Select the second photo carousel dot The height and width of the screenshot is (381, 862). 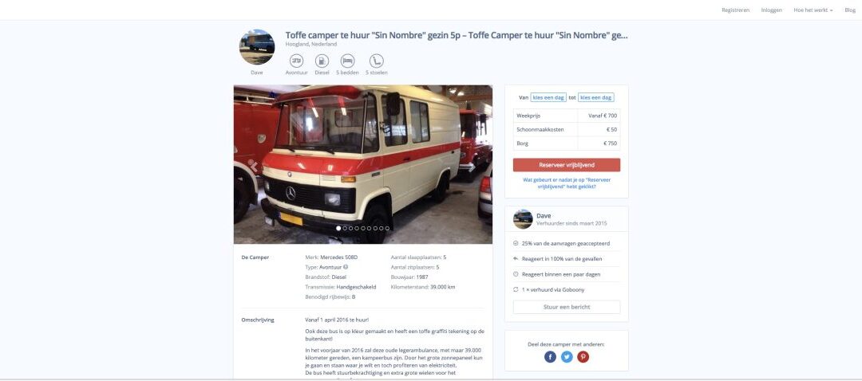coord(345,228)
